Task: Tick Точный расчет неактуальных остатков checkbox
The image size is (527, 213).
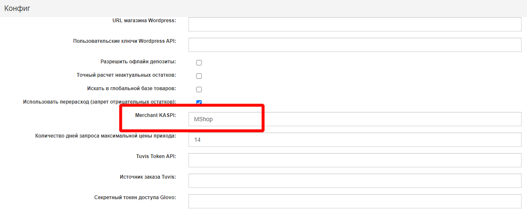Action: [x=199, y=76]
